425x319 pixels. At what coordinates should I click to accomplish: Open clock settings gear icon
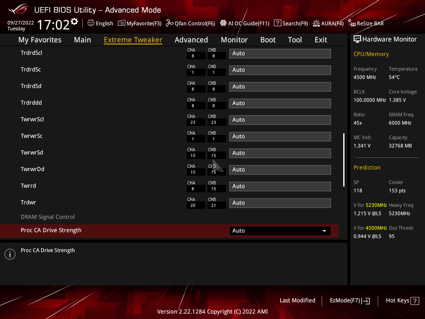pos(74,22)
